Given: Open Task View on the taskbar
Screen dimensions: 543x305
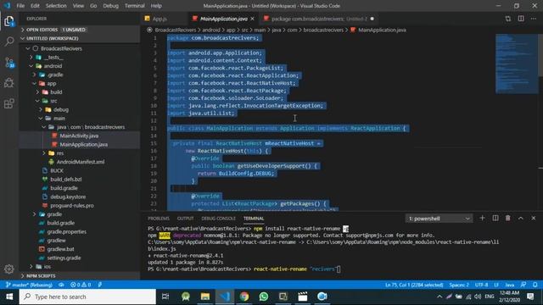Looking at the screenshot, I should pyautogui.click(x=165, y=297).
